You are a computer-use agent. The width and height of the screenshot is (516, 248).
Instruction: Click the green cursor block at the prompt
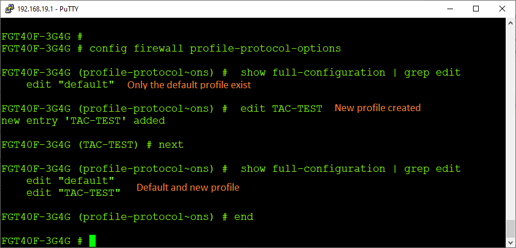[92, 241]
